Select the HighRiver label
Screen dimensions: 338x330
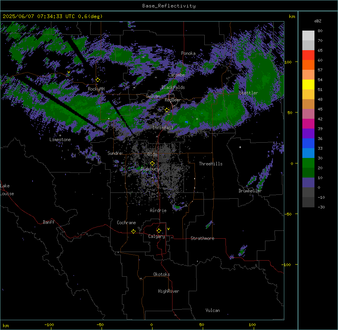click(169, 291)
